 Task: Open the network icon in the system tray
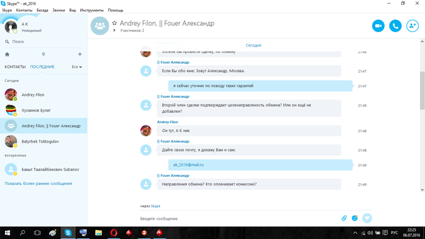[x=363, y=233]
